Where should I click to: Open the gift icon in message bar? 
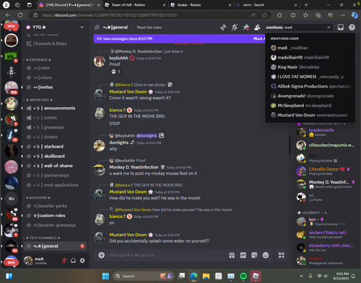232,255
